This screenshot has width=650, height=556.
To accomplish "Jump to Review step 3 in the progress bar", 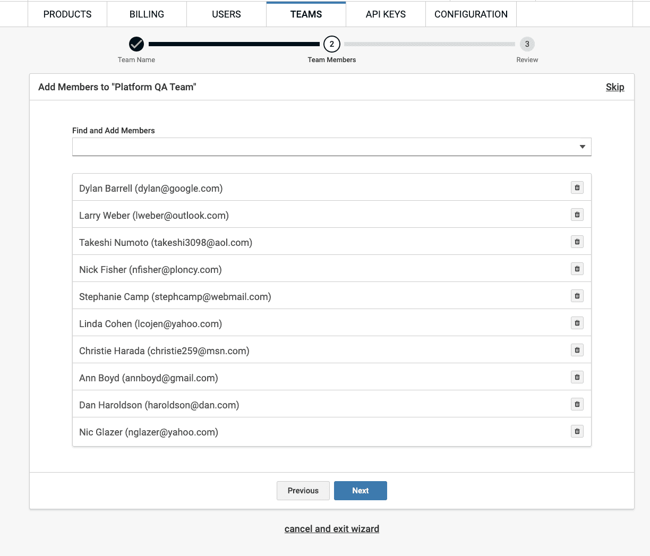I will [x=527, y=45].
